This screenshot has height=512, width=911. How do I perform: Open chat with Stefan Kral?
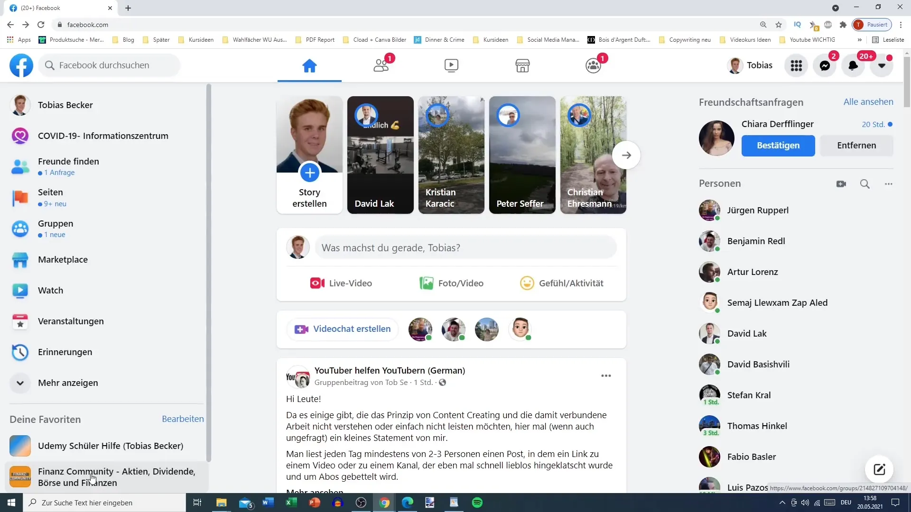click(796, 395)
